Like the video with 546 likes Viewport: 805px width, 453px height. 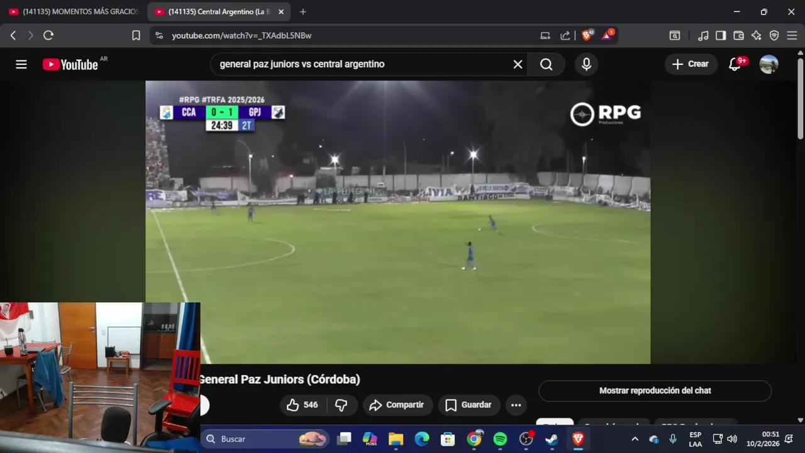point(303,405)
